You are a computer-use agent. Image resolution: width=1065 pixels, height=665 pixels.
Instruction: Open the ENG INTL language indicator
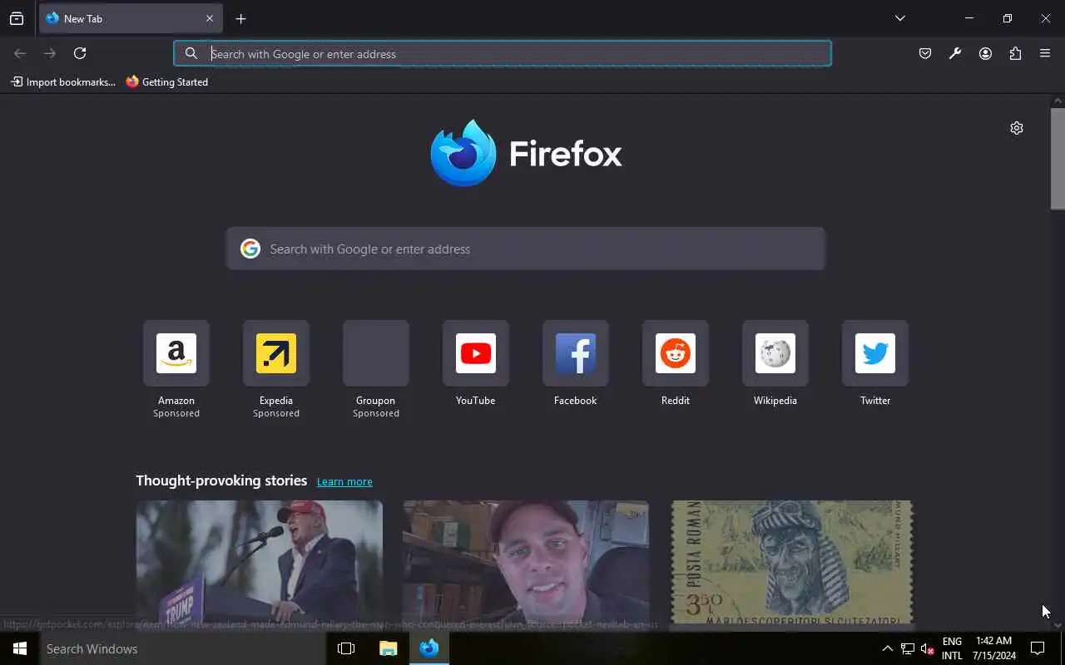pos(952,648)
